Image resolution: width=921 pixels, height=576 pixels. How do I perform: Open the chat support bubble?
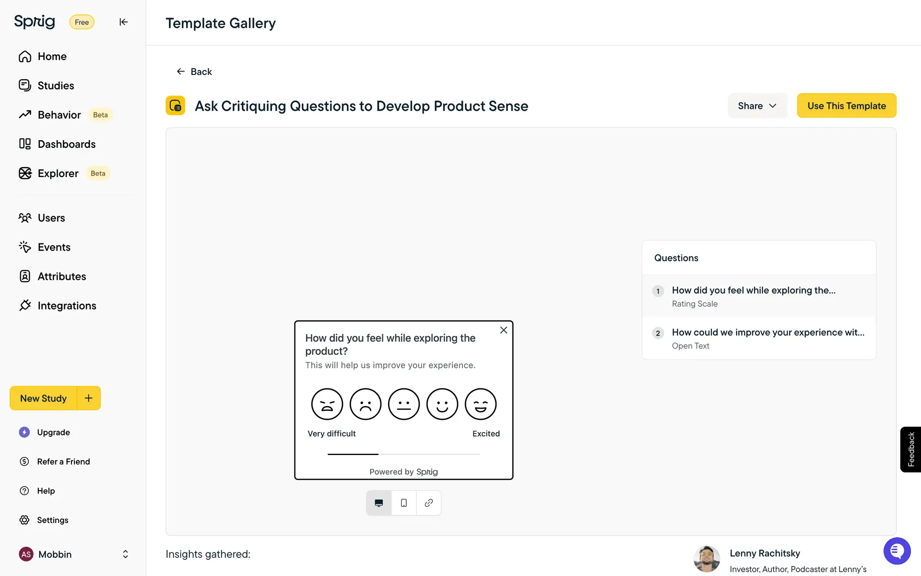(x=897, y=551)
